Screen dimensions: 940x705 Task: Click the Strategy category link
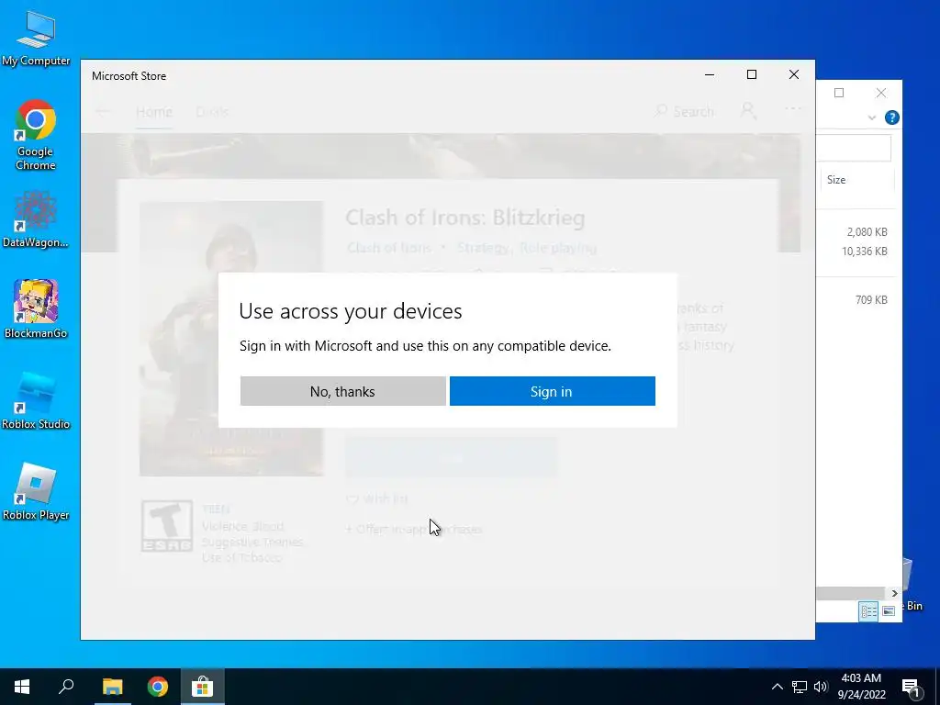point(483,248)
